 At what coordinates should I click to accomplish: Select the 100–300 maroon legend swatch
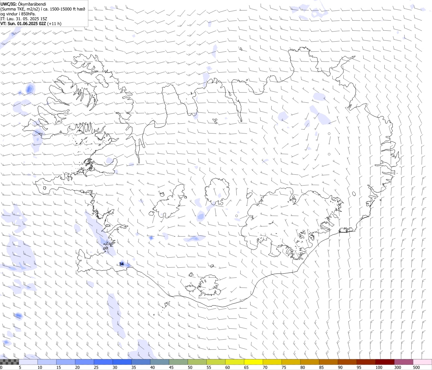(385, 362)
